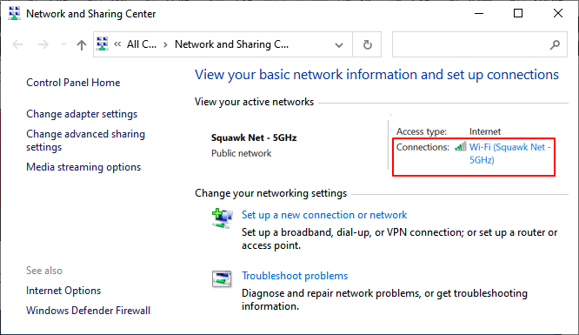The height and width of the screenshot is (335, 579).
Task: Click Set up a new connection or network
Action: coord(324,215)
